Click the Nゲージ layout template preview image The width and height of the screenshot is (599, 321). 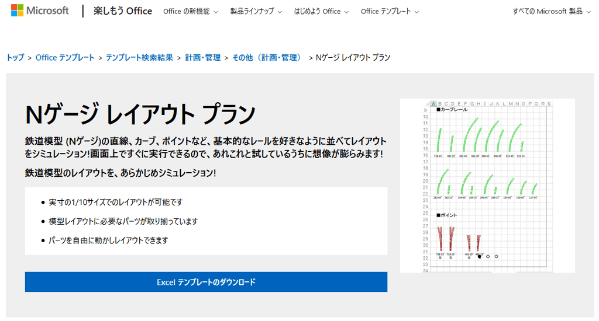tap(487, 186)
